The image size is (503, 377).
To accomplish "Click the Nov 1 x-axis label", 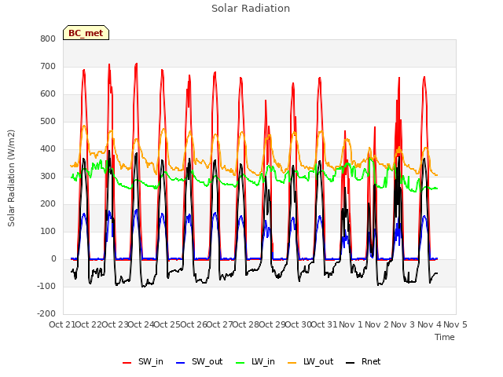I will click(x=351, y=324).
